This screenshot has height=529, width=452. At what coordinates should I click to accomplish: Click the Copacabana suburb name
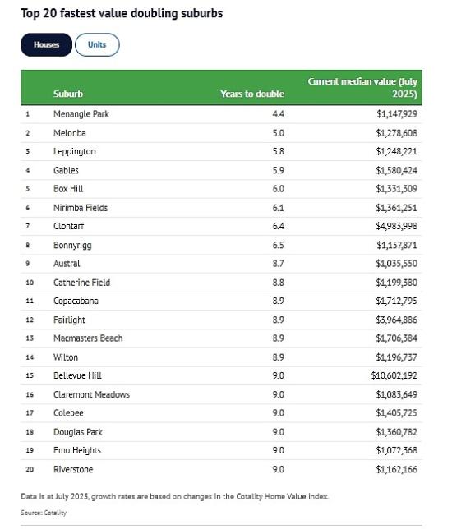(76, 301)
